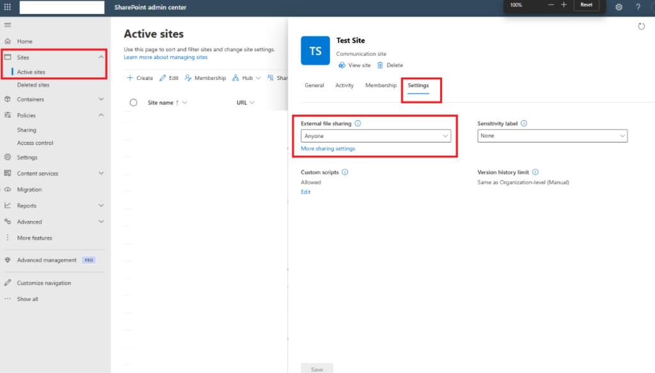Click the settings gear in top bar
This screenshot has width=655, height=373.
619,7
